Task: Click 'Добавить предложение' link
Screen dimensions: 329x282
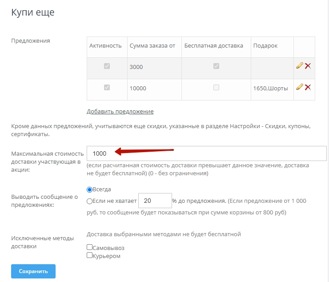Action: 120,111
